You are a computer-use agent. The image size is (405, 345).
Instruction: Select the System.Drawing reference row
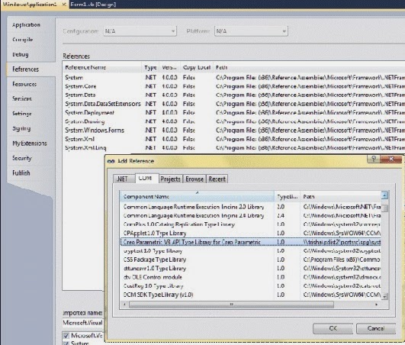click(x=233, y=121)
